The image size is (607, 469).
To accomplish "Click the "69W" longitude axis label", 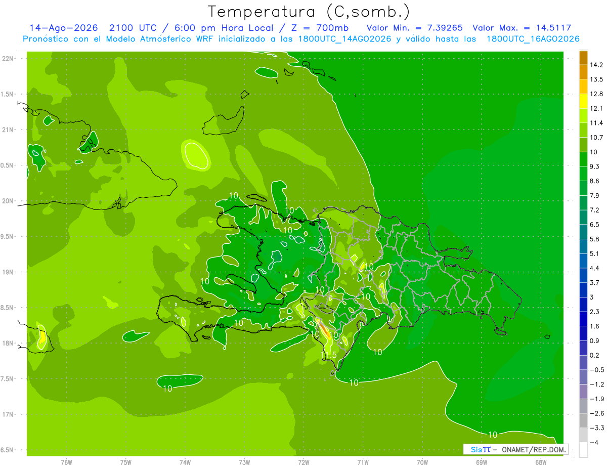I will click(482, 462).
